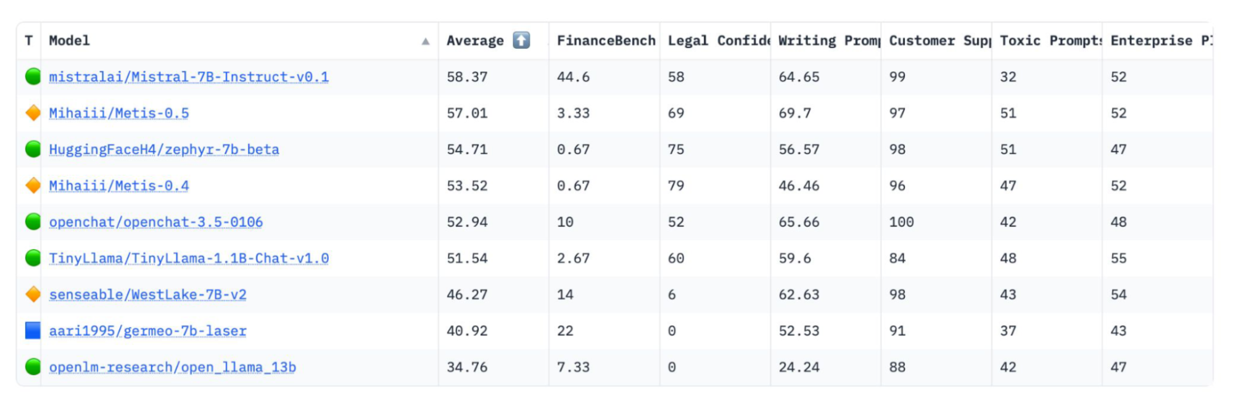Sort by the Toxic Prompts column header

coord(1050,41)
